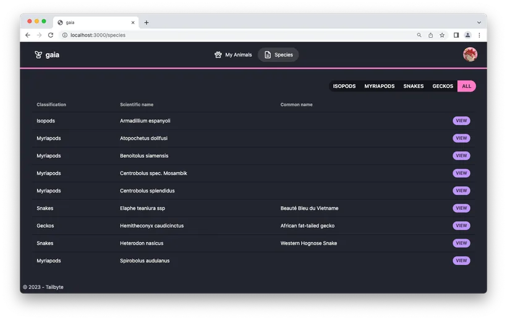This screenshot has height=320, width=507.
Task: Click the zoom magnifier icon in address bar
Action: (419, 35)
